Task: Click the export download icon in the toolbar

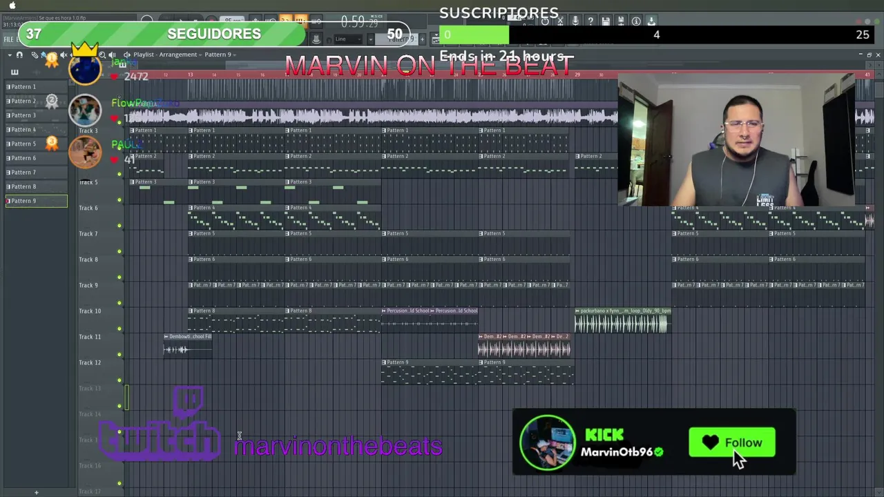Action: coord(652,21)
